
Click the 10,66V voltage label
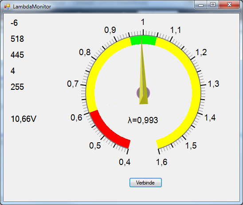(24, 119)
